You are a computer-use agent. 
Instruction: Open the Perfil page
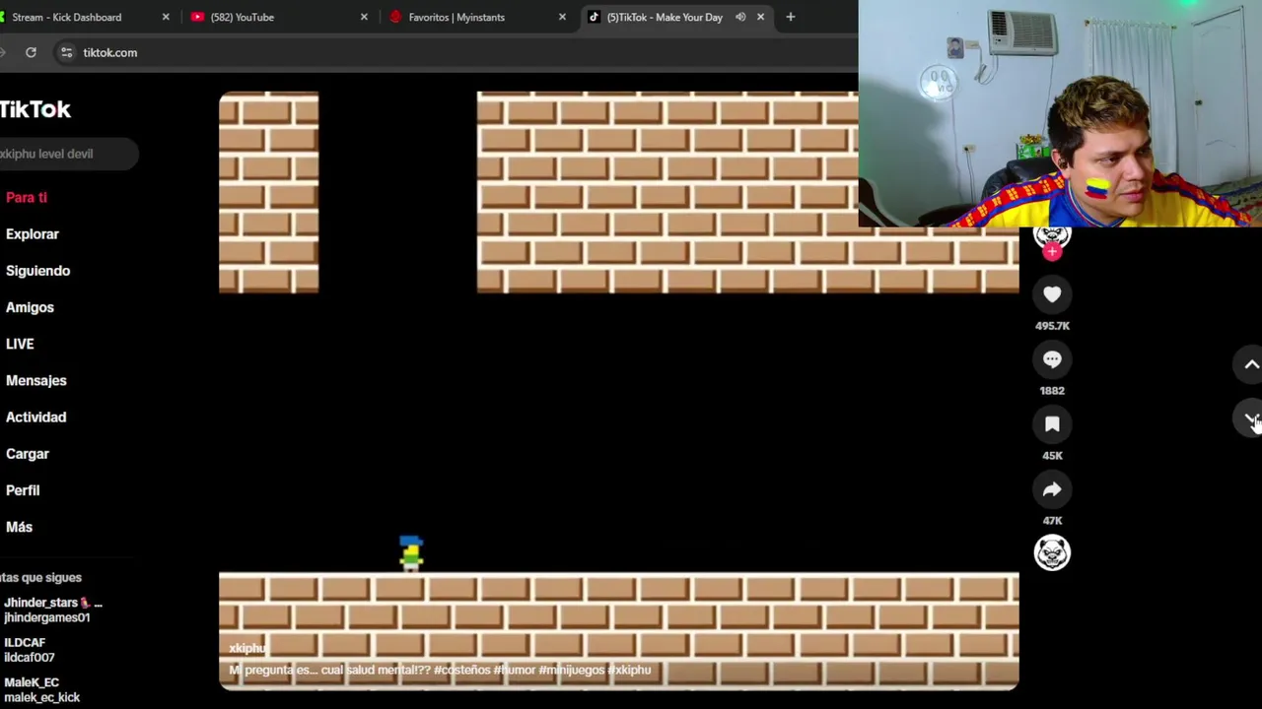click(23, 490)
